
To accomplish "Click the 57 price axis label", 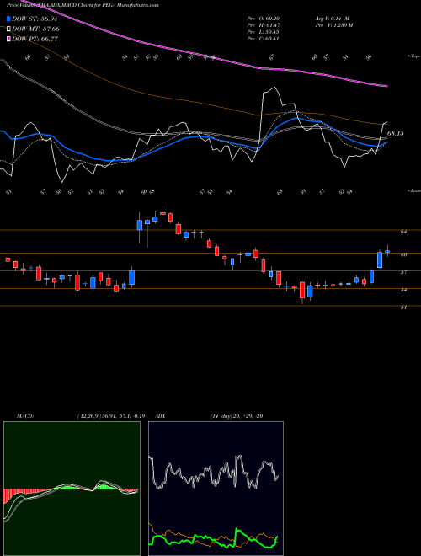I will pos(403,272).
